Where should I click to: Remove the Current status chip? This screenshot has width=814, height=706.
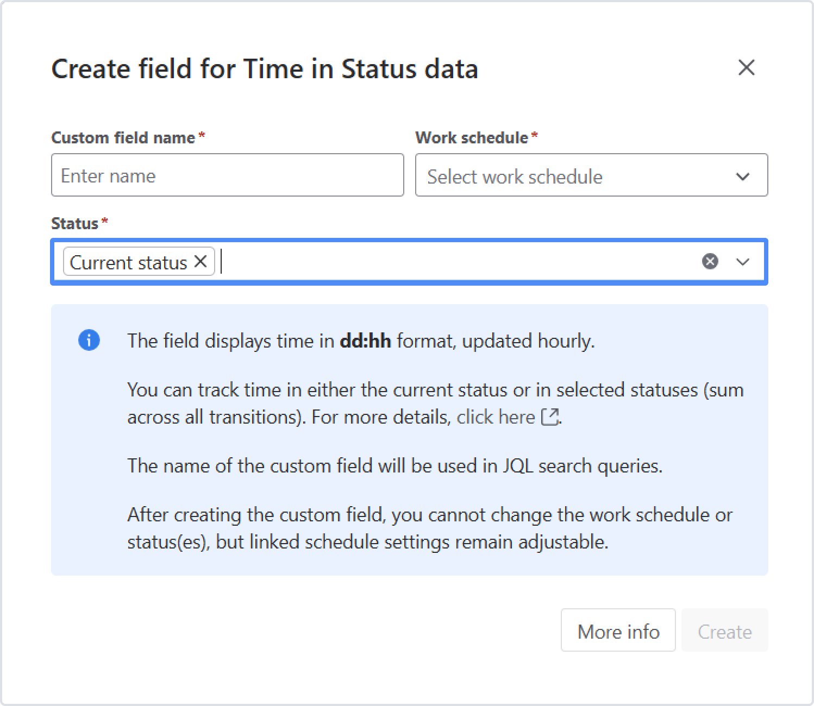pyautogui.click(x=201, y=262)
